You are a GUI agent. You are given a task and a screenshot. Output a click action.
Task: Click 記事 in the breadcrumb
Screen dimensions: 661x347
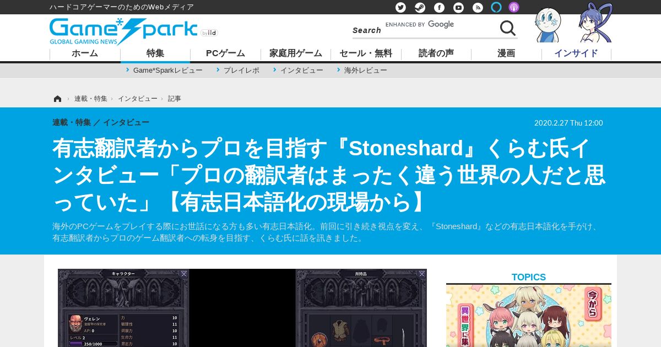point(175,99)
